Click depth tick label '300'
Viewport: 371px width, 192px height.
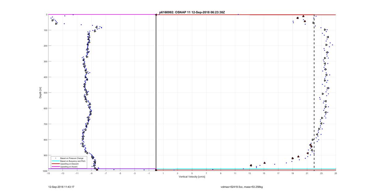(x=46, y=61)
